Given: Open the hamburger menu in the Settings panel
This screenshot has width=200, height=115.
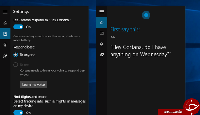Looking at the screenshot, I should tap(5, 12).
